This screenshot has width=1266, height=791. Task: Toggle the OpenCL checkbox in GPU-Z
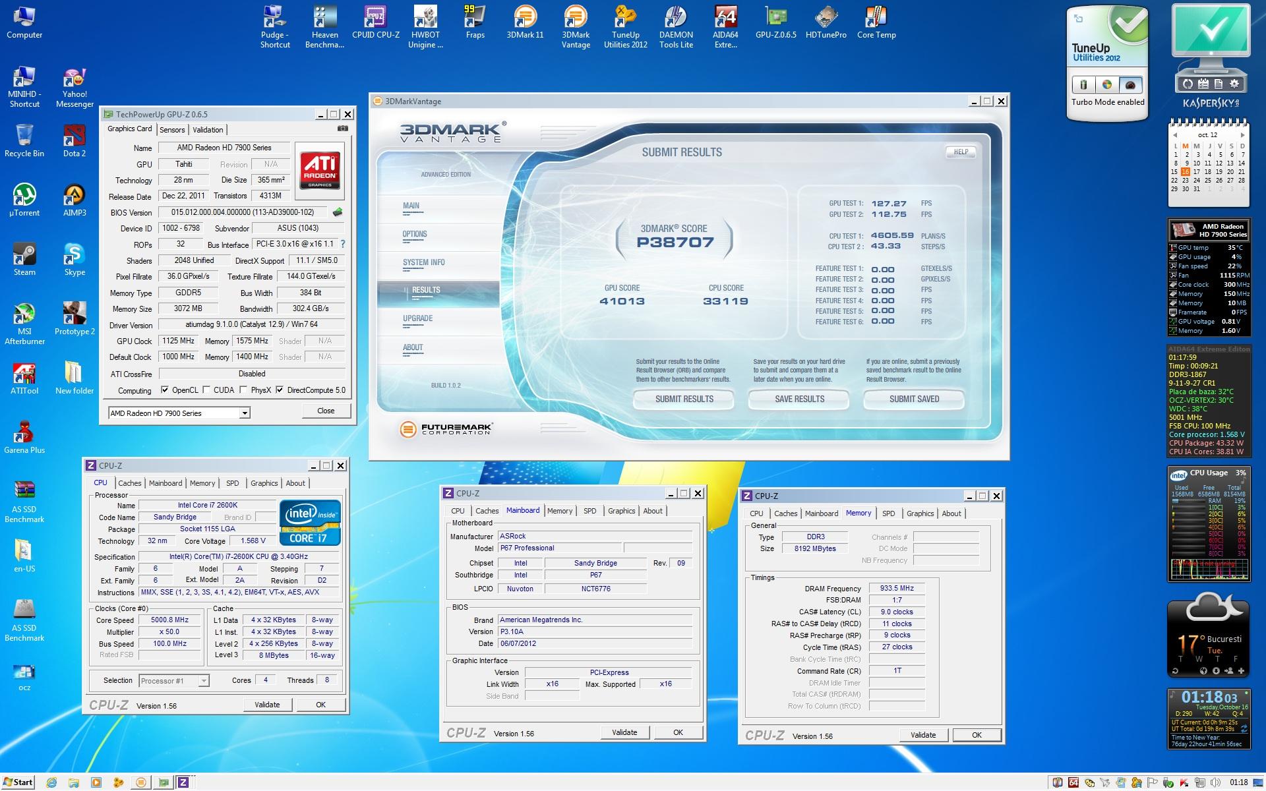pos(165,390)
